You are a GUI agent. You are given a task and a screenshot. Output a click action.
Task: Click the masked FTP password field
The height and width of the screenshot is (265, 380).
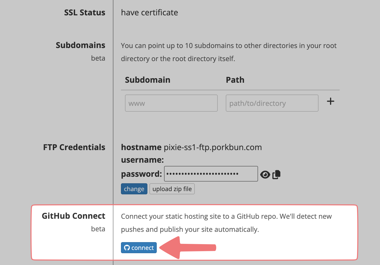[211, 174]
